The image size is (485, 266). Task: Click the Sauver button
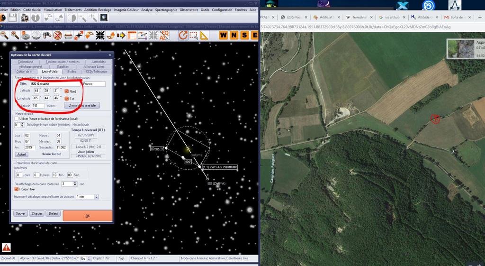[21, 213]
